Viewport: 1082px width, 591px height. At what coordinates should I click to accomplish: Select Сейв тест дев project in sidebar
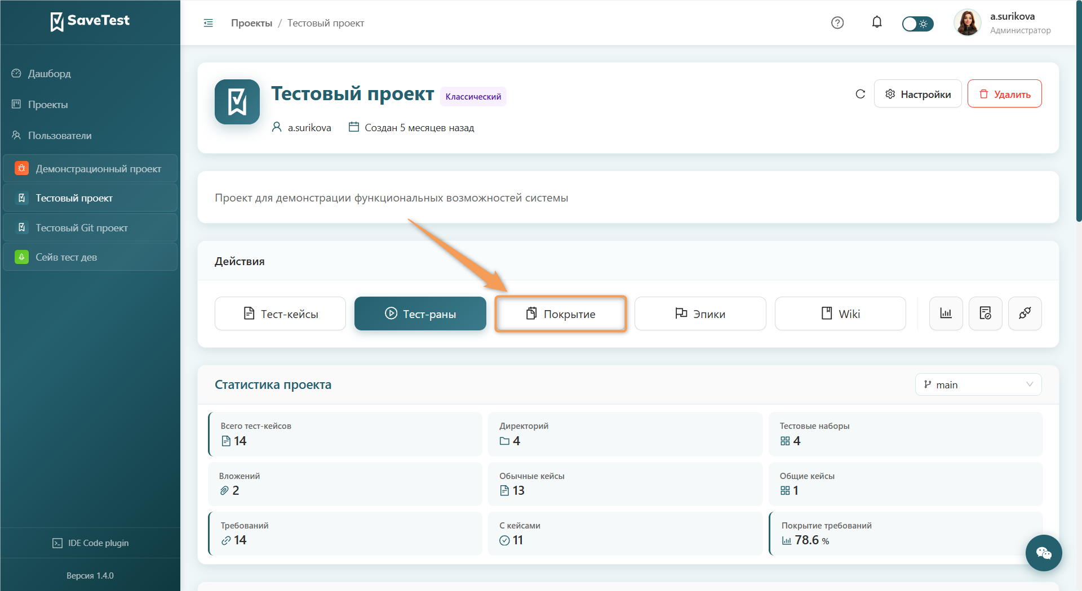click(x=90, y=257)
